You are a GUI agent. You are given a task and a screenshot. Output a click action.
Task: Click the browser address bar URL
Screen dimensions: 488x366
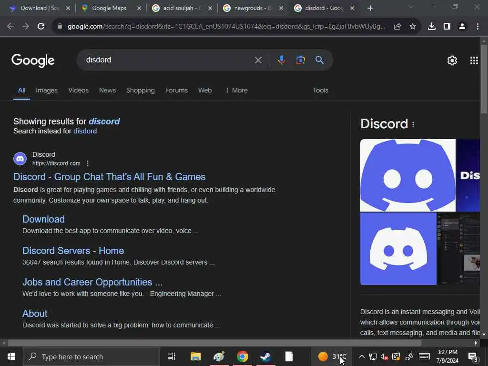(226, 27)
